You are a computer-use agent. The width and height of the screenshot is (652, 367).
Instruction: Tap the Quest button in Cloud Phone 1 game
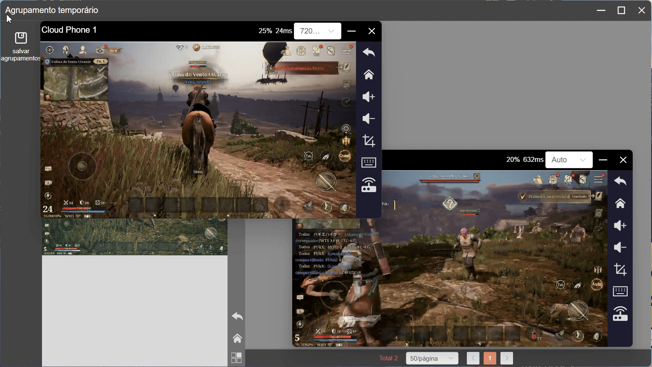pyautogui.click(x=345, y=156)
